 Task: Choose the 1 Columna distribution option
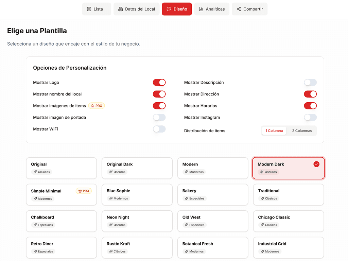pyautogui.click(x=274, y=131)
